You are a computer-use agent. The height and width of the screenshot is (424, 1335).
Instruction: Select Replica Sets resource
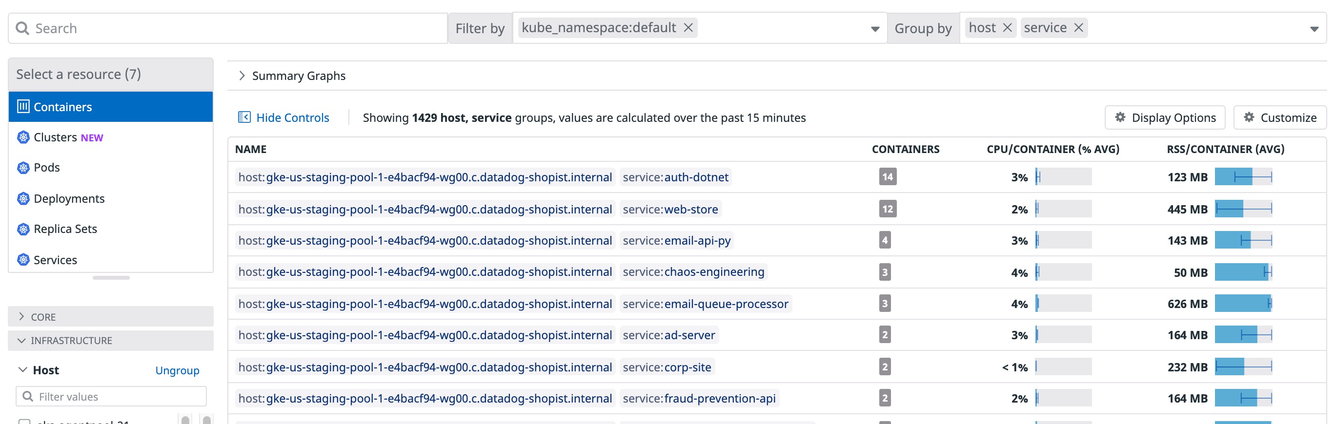point(110,229)
